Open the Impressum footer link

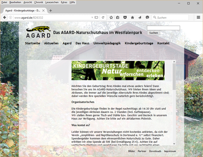point(170,151)
